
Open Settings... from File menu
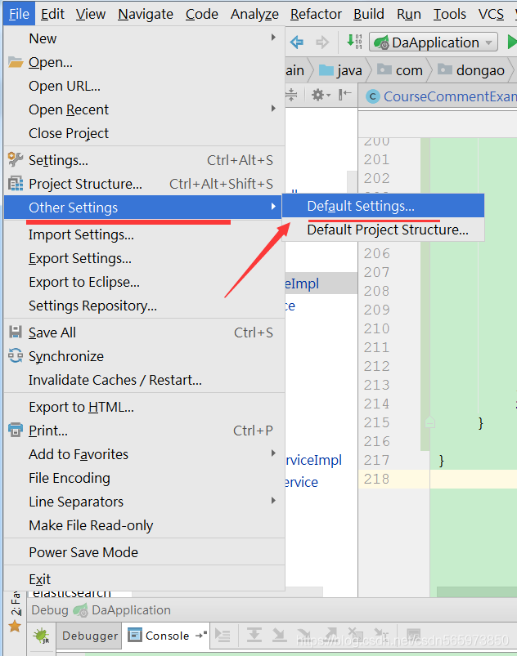145,160
